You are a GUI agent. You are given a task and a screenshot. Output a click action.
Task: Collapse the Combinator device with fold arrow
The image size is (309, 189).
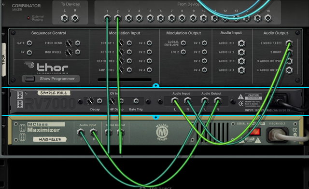click(x=3, y=5)
